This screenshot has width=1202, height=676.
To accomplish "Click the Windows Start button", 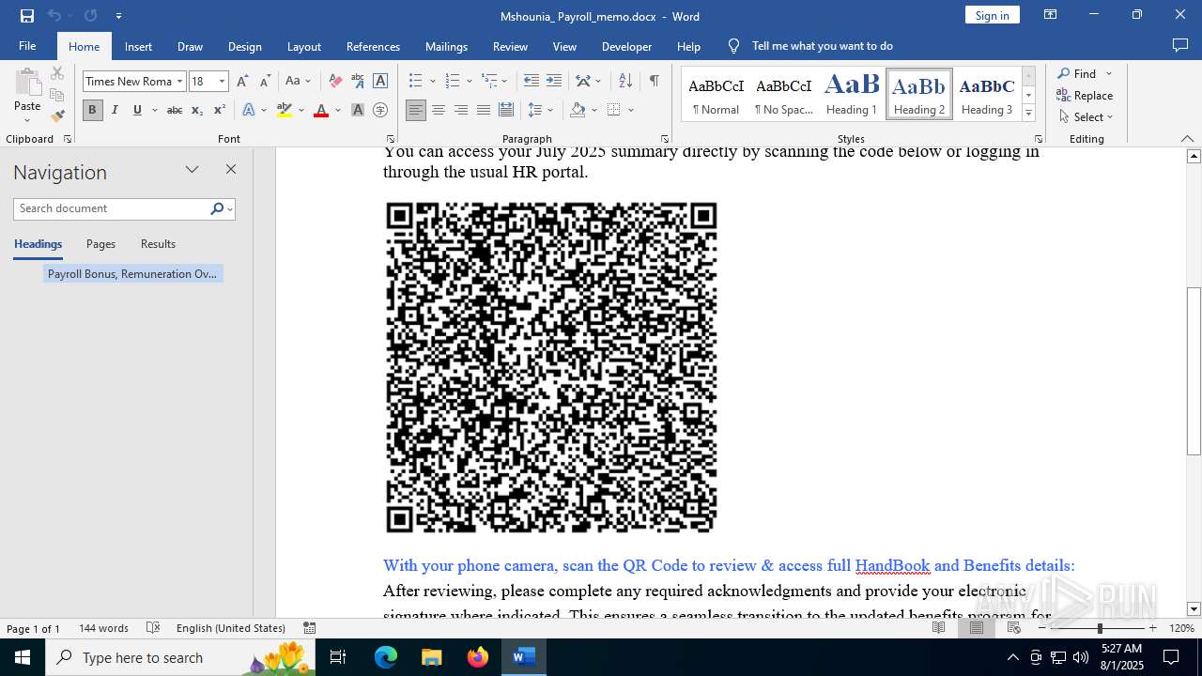I will (23, 657).
